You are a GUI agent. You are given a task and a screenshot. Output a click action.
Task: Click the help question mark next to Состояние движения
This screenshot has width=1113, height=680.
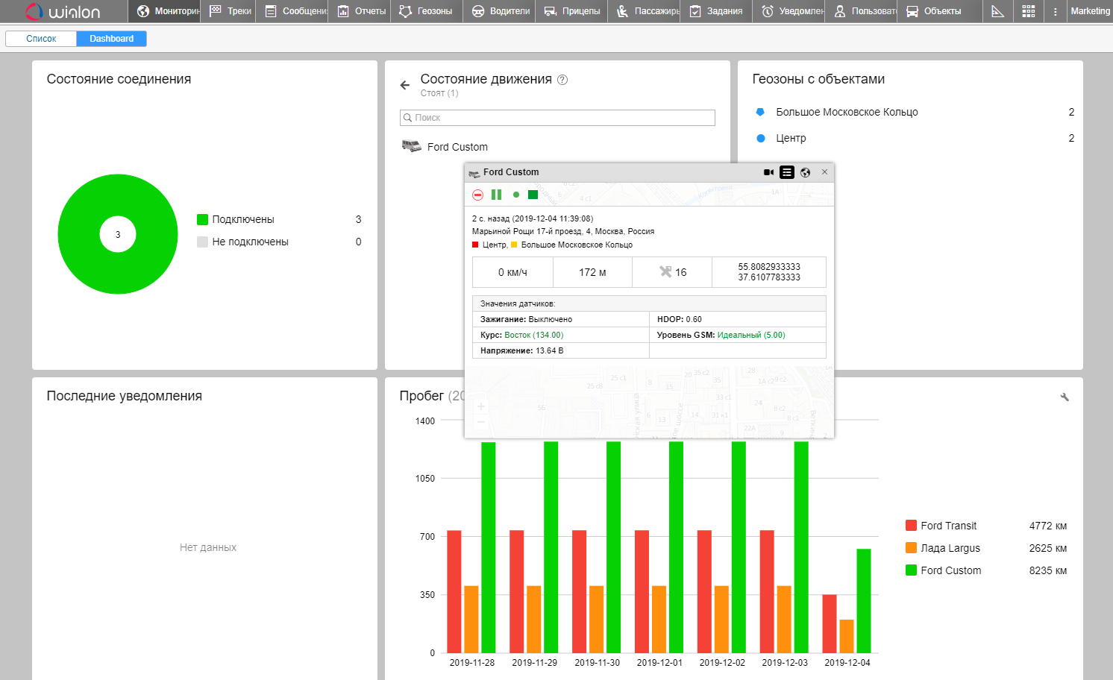pos(562,80)
